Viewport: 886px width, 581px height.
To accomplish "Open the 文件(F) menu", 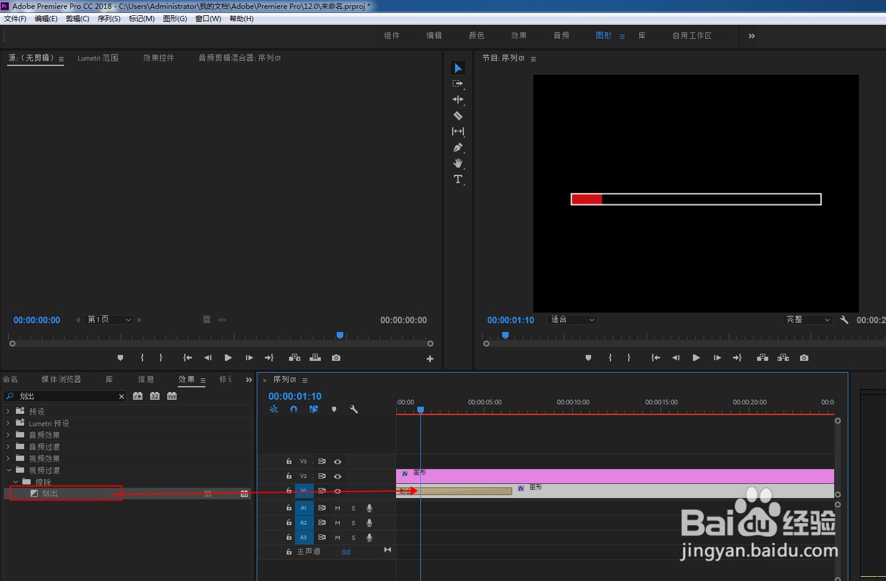I will tap(15, 19).
